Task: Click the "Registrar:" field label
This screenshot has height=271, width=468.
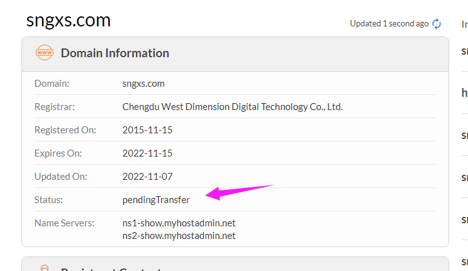Action: point(55,106)
